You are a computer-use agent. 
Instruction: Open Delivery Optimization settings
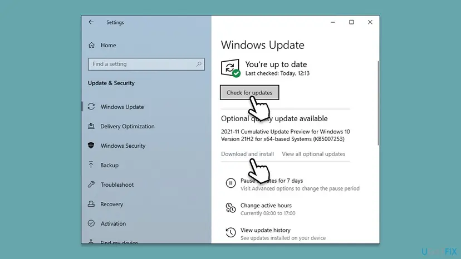coord(127,126)
